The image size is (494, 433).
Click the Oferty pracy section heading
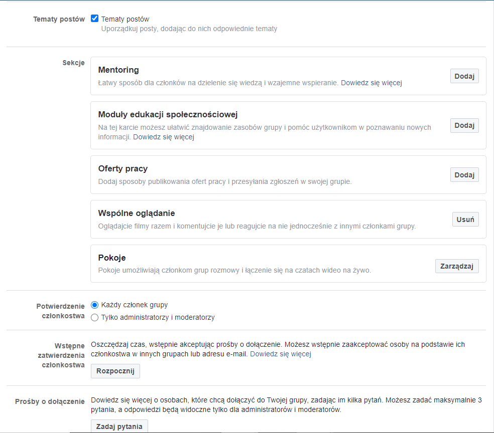click(x=123, y=168)
